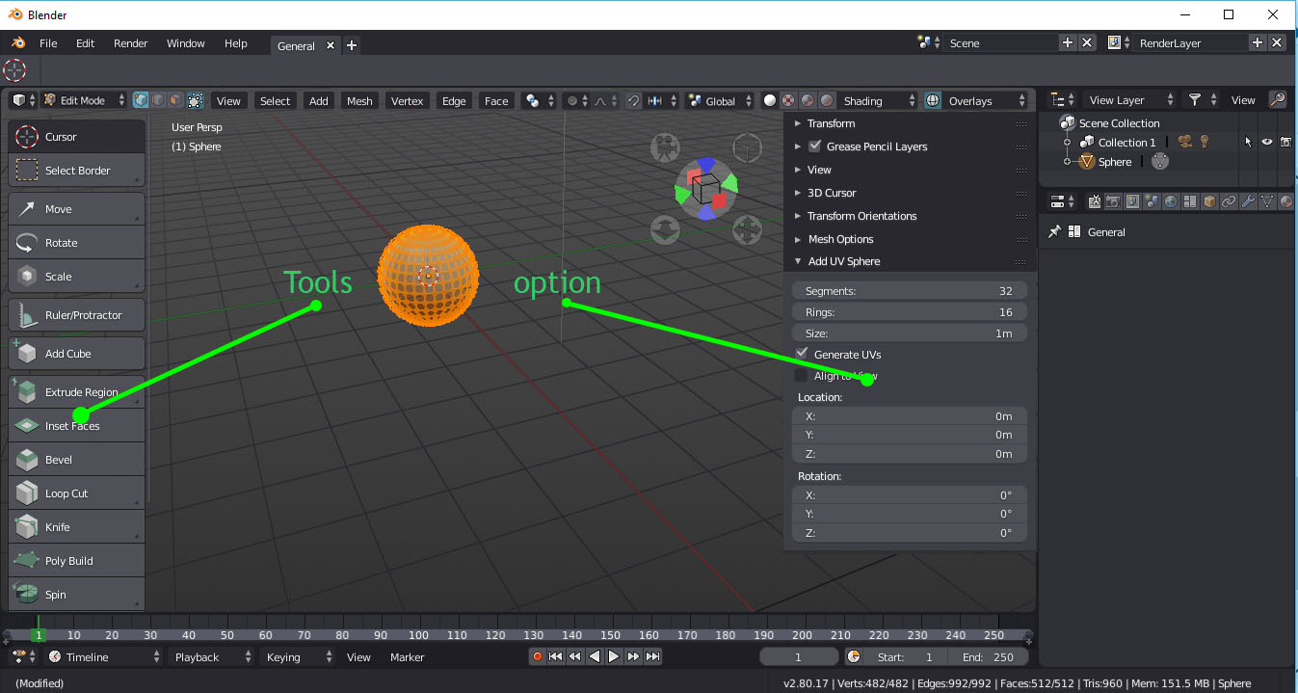The image size is (1298, 693).
Task: Toggle the Grease Pencil Layers checkbox
Action: [815, 147]
